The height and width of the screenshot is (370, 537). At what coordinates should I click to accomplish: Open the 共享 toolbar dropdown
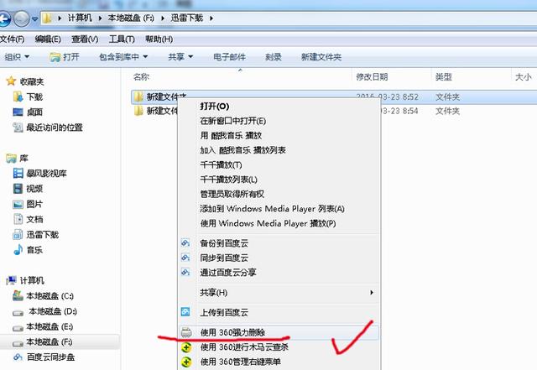(180, 57)
